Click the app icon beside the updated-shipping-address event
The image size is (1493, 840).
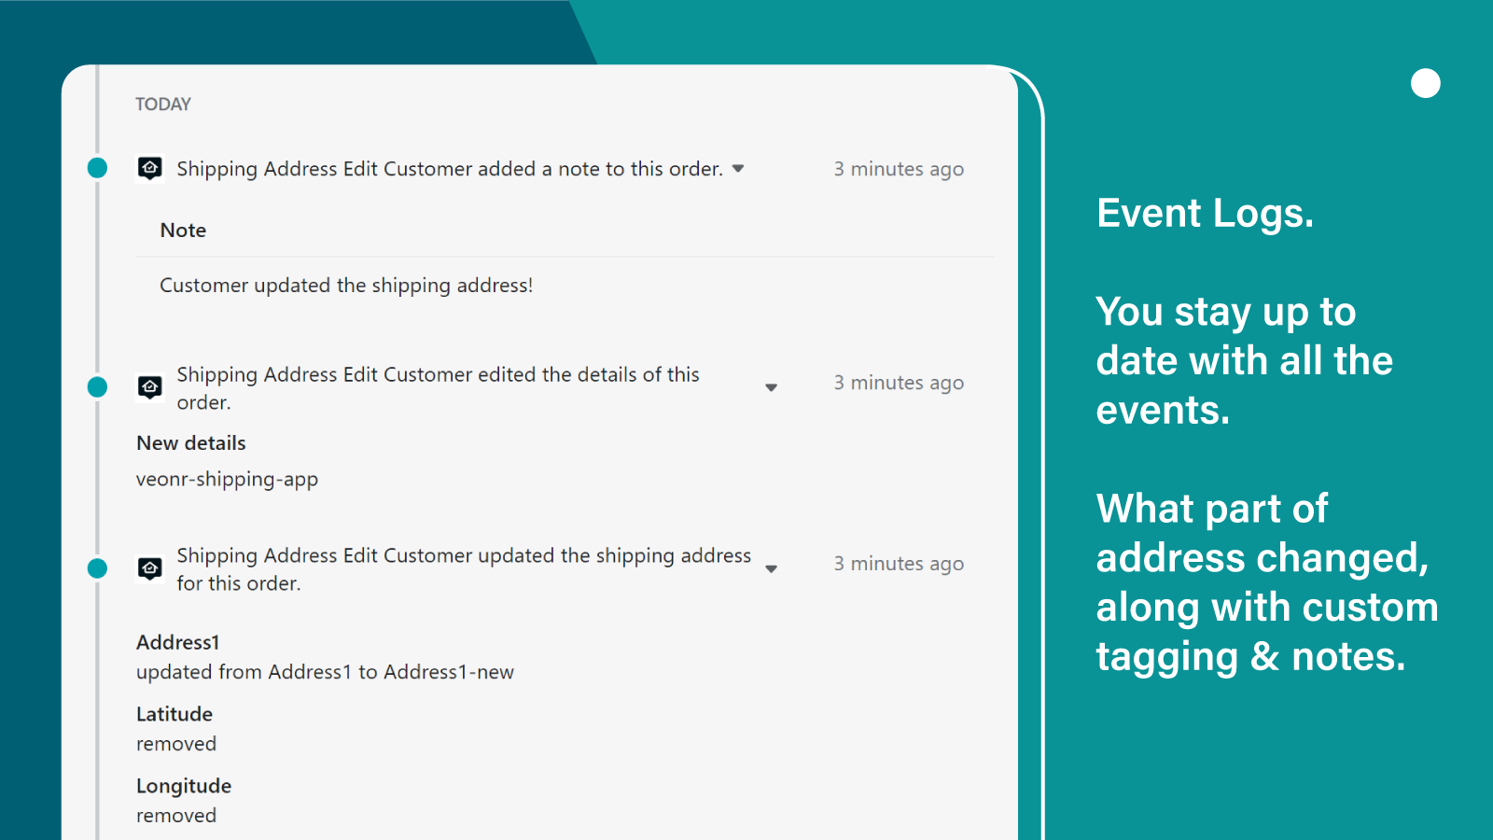coord(150,567)
